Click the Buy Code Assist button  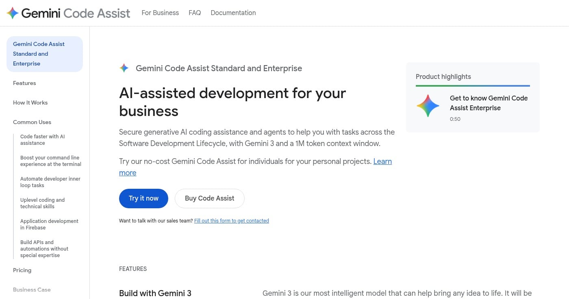pyautogui.click(x=210, y=198)
